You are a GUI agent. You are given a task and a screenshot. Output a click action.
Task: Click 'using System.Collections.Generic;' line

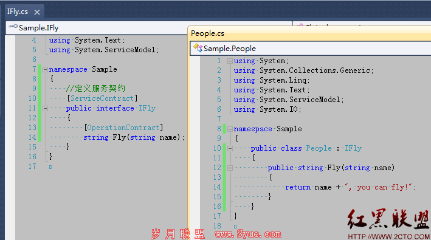pyautogui.click(x=304, y=70)
